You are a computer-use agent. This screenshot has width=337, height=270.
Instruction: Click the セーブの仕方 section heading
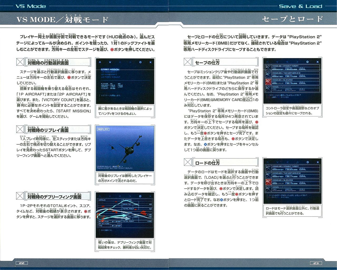coord(207,62)
